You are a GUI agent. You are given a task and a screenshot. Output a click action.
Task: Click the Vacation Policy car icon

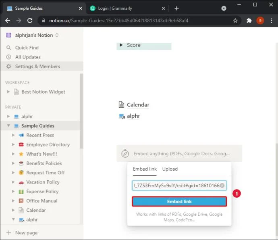21,182
